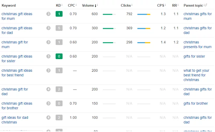
Task: Click the info icon beside Clicks header
Action: click(x=132, y=5)
